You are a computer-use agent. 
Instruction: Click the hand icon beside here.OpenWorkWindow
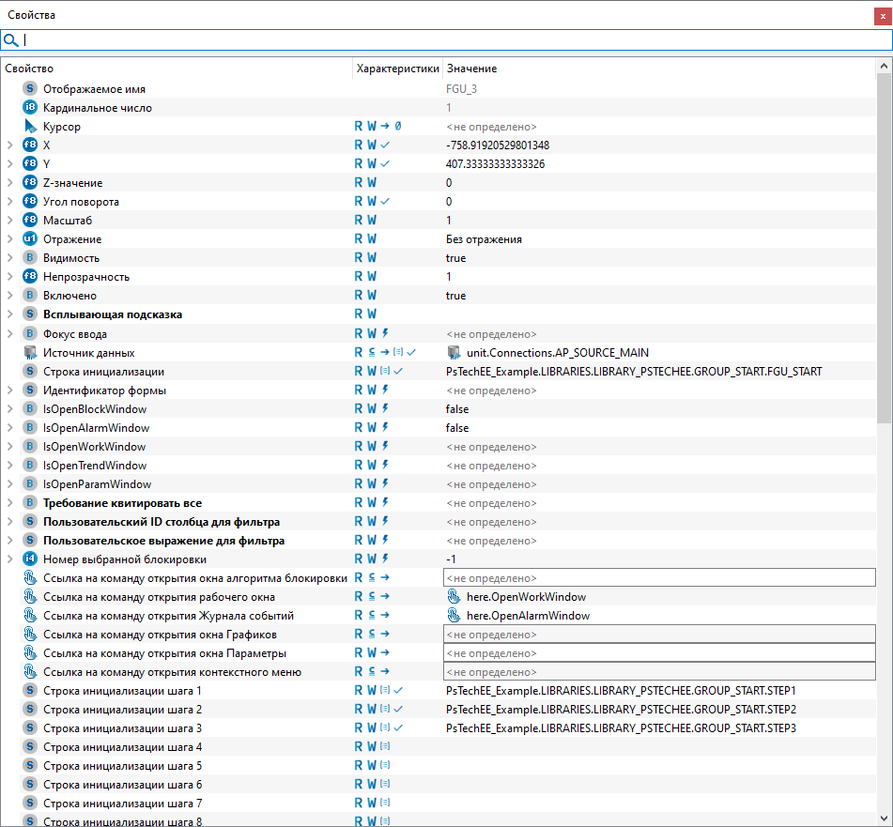(454, 597)
